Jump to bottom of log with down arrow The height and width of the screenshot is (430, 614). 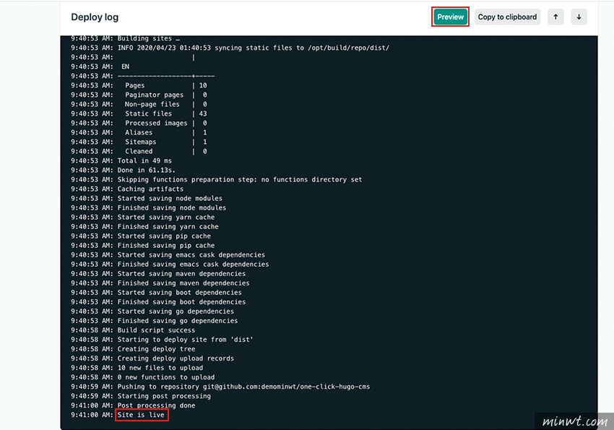point(579,17)
